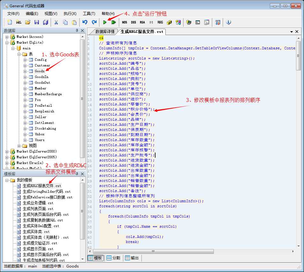Close the active editor tab with X

click(297, 32)
